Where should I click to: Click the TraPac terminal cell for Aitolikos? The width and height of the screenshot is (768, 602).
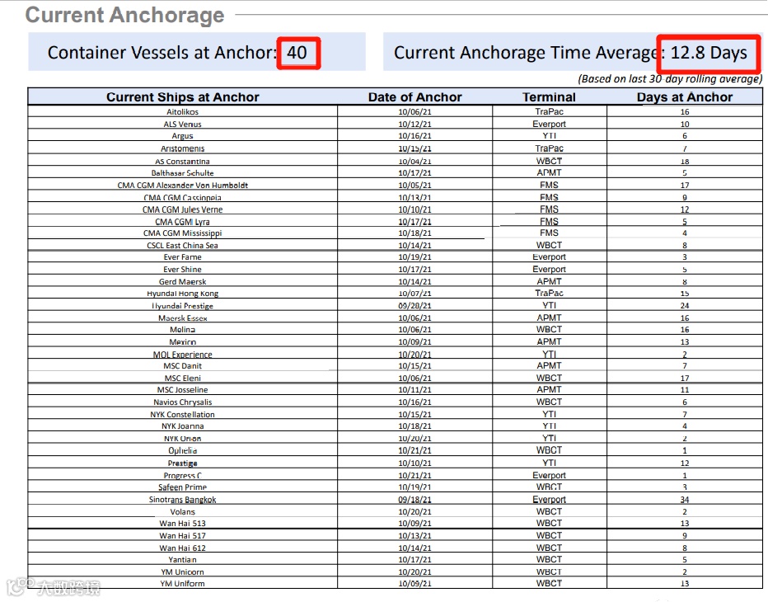[x=549, y=112]
